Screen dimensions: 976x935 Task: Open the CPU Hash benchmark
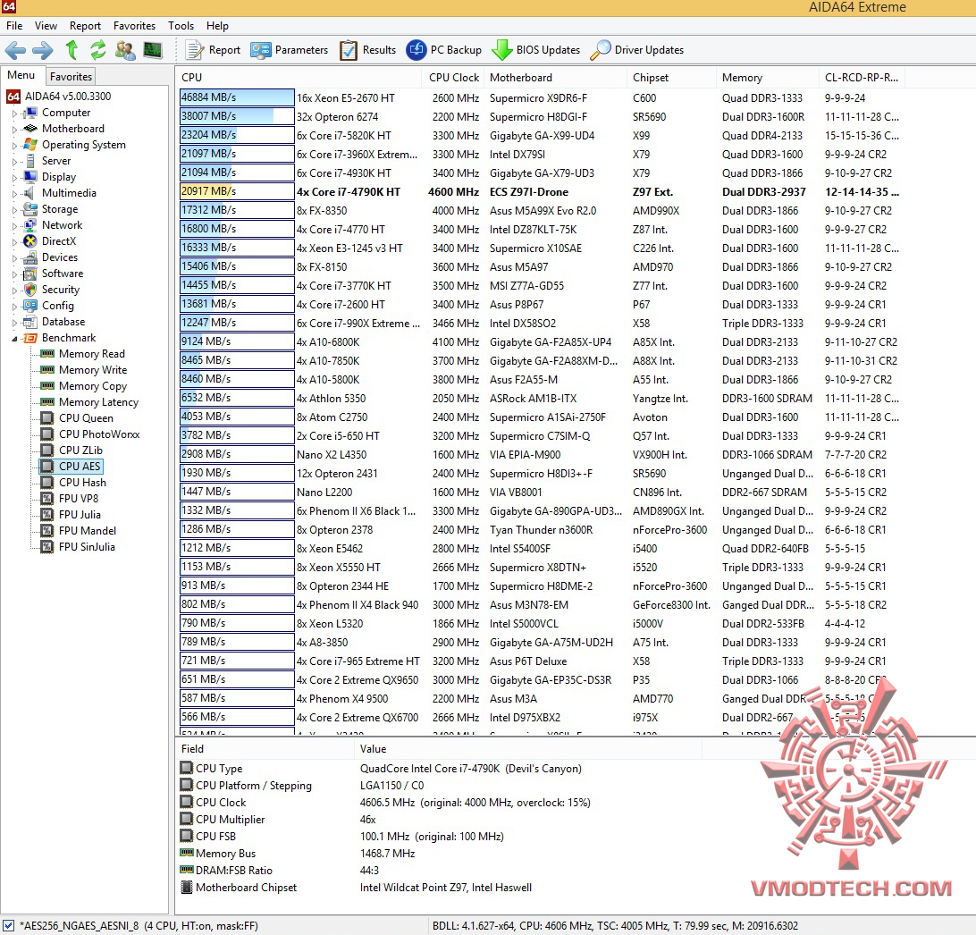tap(82, 483)
